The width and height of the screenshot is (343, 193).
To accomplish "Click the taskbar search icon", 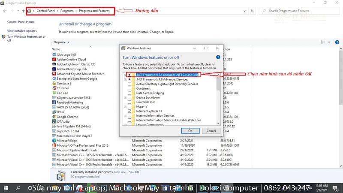I will [18, 188].
